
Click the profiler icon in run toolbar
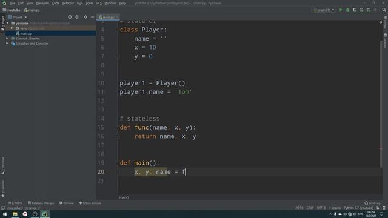(x=361, y=10)
